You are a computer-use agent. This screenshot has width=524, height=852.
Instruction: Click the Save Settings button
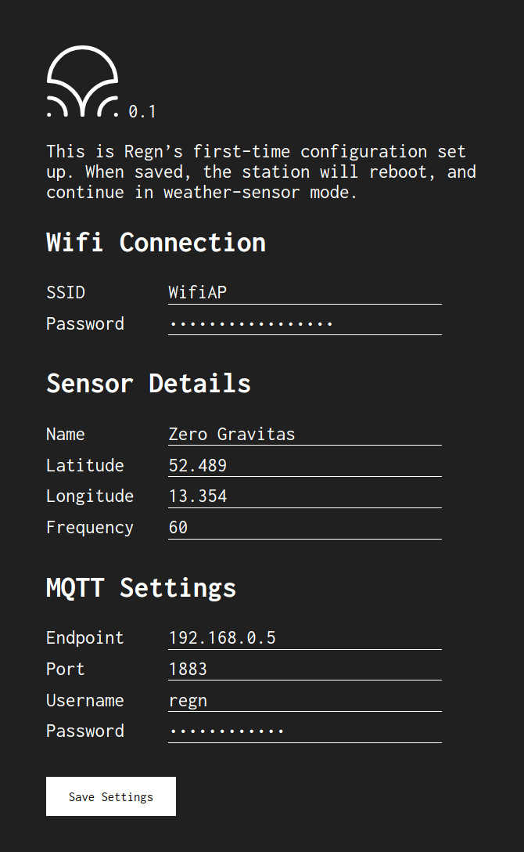click(x=110, y=796)
